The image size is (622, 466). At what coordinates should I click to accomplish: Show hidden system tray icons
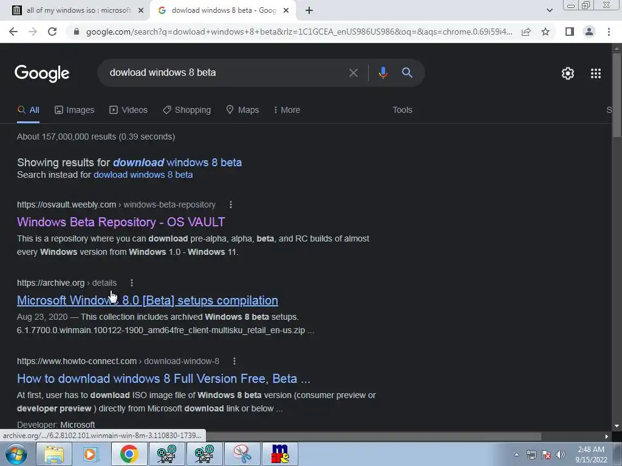pos(516,454)
